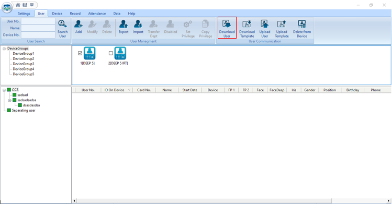392x204 pixels.
Task: Collapse the sadsadsadsa tree node
Action: 10,100
